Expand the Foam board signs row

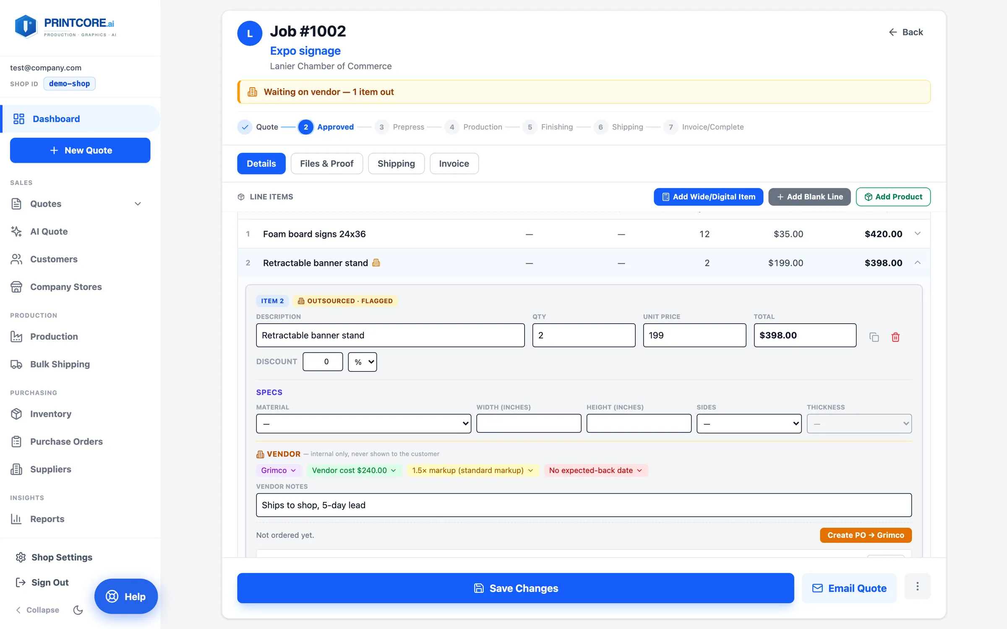pyautogui.click(x=918, y=234)
